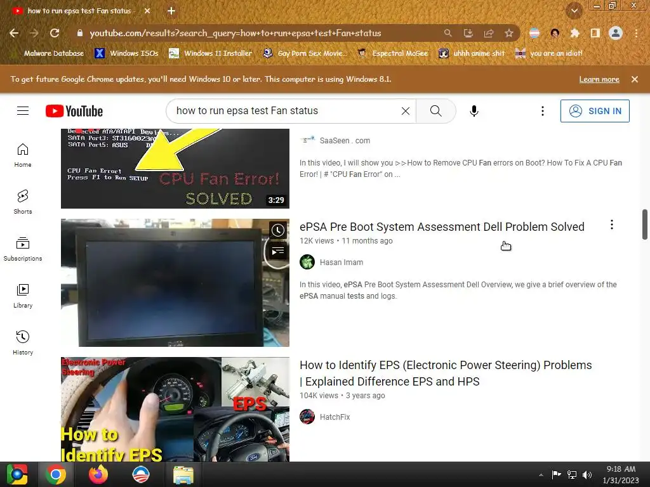
Task: Open the HatchFix channel name
Action: (x=335, y=417)
